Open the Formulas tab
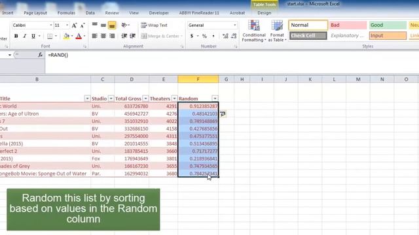This screenshot has height=235, width=419. pos(66,13)
